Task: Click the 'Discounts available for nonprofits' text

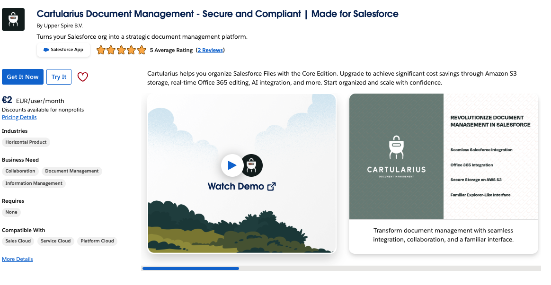Action: point(43,110)
